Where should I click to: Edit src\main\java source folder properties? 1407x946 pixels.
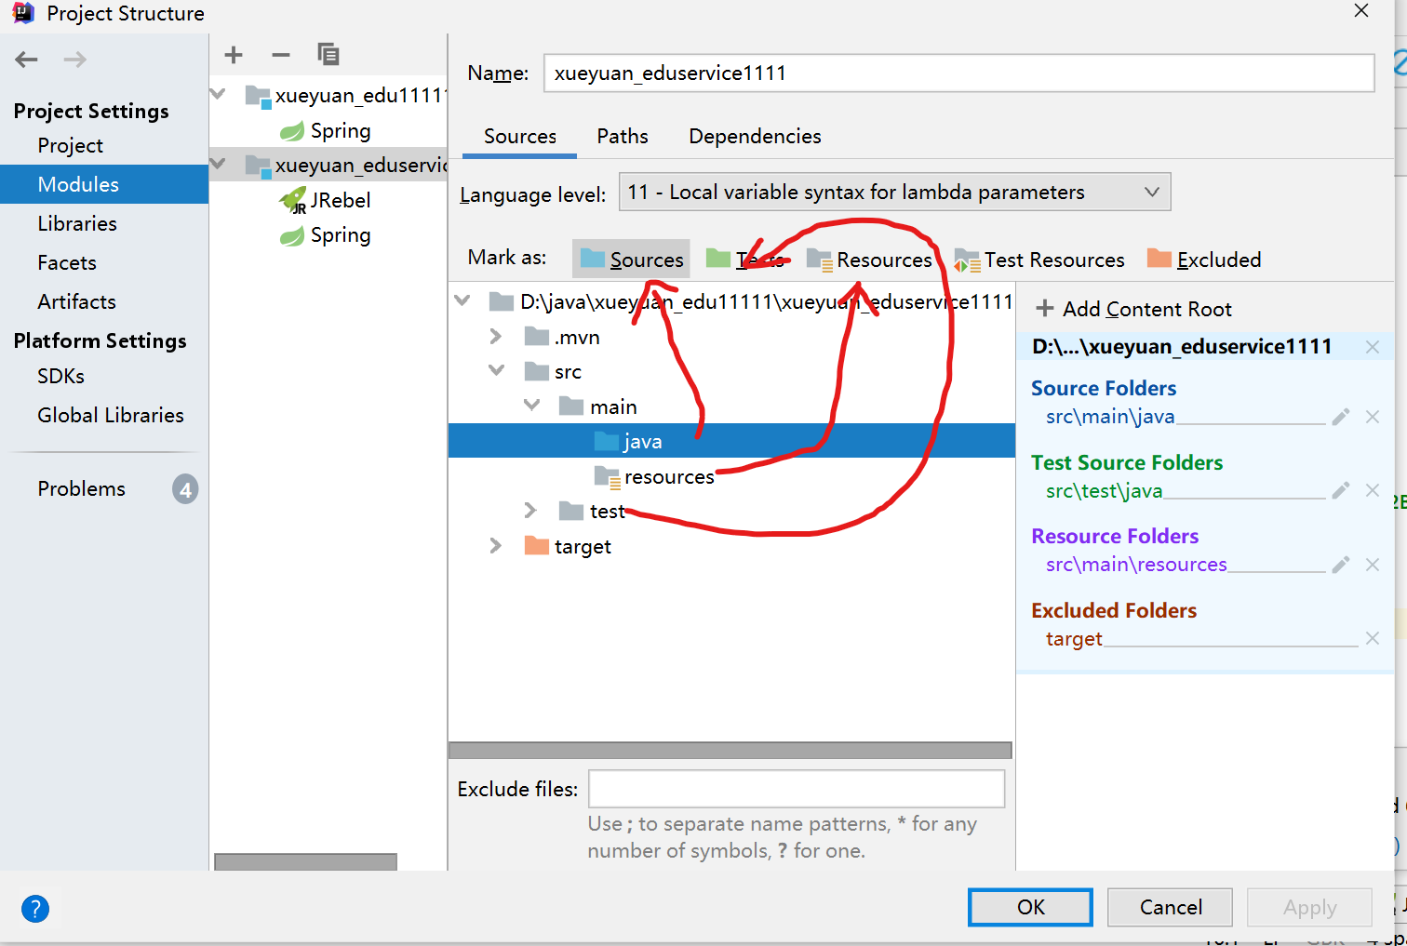(1340, 417)
